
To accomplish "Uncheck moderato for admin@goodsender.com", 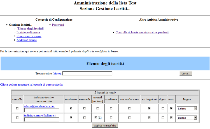I will 71,108.
